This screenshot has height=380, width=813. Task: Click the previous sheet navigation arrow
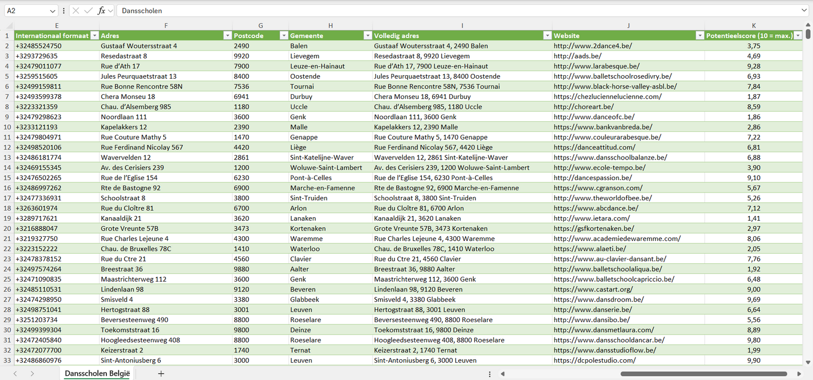pos(15,373)
